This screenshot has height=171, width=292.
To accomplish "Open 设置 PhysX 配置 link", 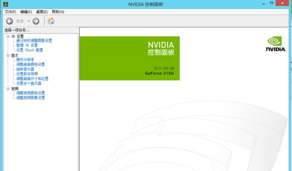I will pos(30,50).
